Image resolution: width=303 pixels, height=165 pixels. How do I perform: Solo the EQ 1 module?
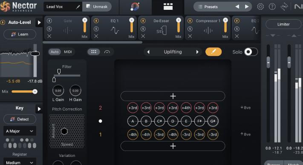click(x=96, y=29)
